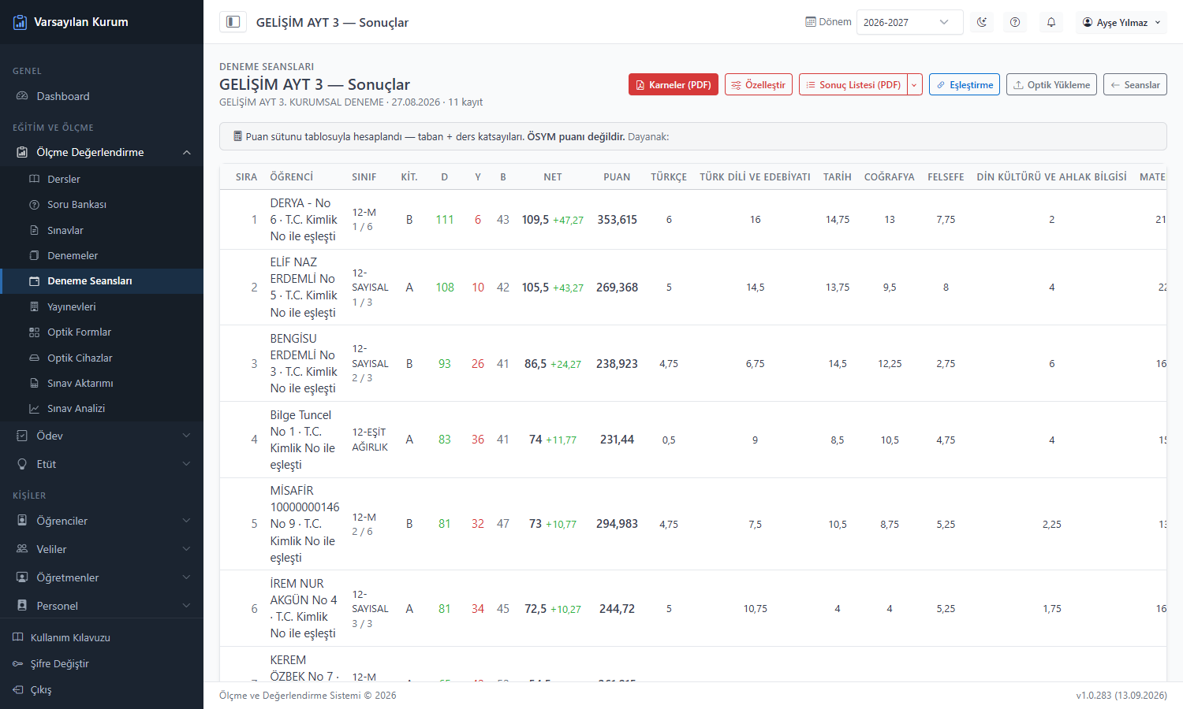Viewport: 1183px width, 709px height.
Task: Click the Varsayılan Kurum logo icon
Action: click(x=21, y=22)
